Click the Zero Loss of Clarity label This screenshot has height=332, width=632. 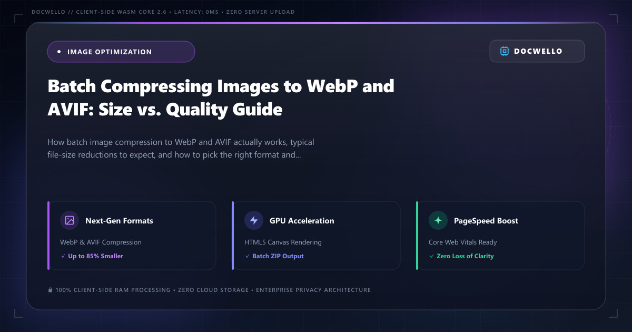[x=465, y=256]
